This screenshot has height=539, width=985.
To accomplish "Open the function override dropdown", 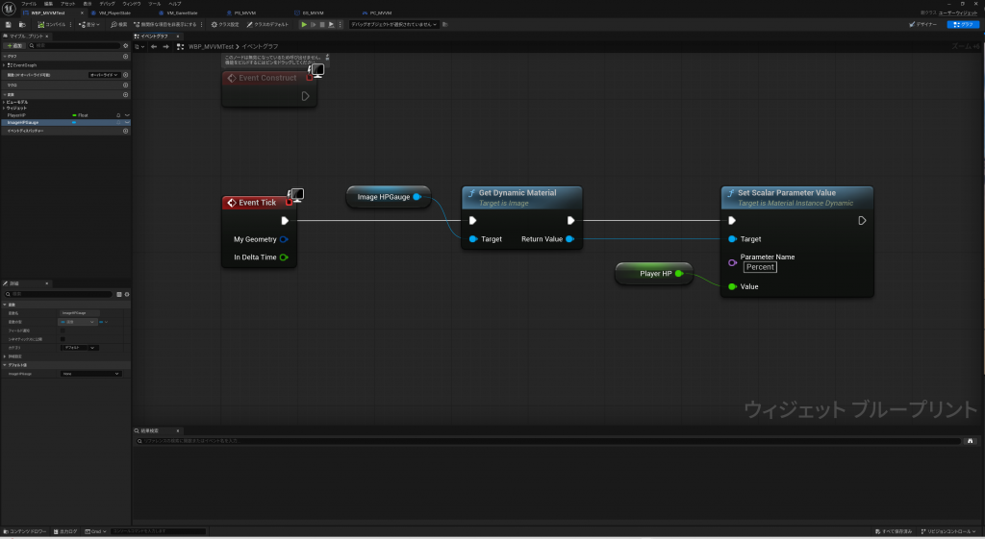I will (x=103, y=75).
